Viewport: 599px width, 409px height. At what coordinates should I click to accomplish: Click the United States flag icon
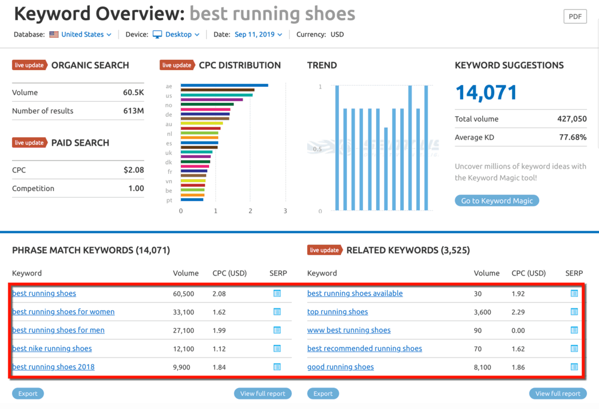53,34
